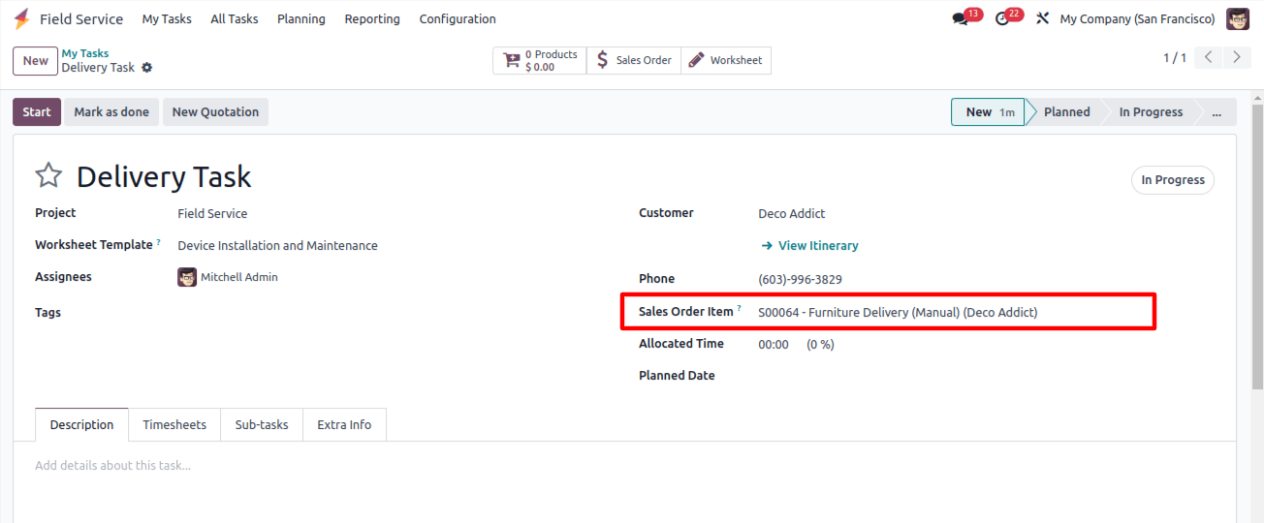Go to next record arrow

(1236, 57)
